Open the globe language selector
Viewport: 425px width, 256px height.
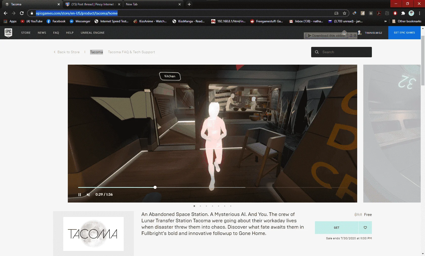[344, 32]
